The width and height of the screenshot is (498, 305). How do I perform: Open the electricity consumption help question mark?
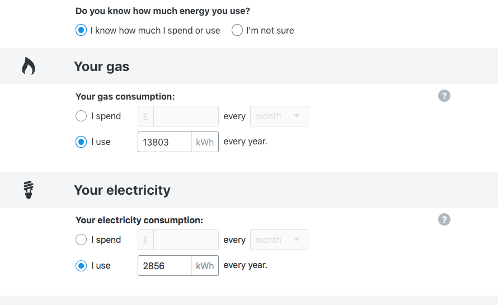coord(444,219)
